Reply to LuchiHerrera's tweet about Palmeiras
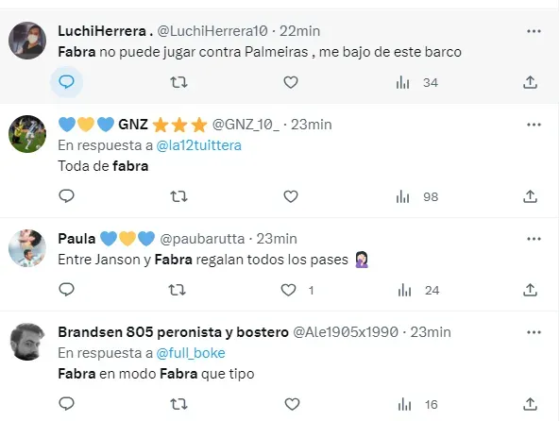This screenshot has height=421, width=560. click(66, 82)
